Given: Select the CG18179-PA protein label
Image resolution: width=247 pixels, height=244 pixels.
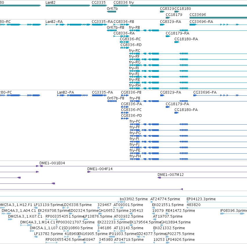Looking at the screenshot, I should (x=177, y=104).
